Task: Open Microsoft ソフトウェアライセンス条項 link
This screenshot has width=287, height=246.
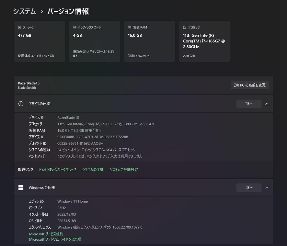Action: [x=55, y=239]
